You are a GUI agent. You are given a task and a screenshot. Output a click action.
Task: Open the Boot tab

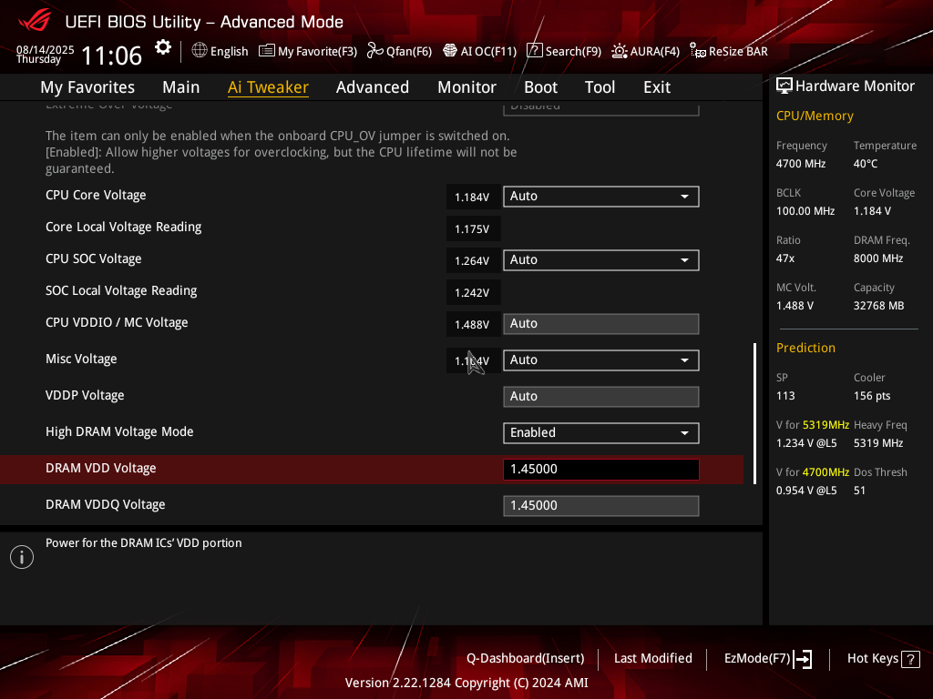click(x=540, y=87)
